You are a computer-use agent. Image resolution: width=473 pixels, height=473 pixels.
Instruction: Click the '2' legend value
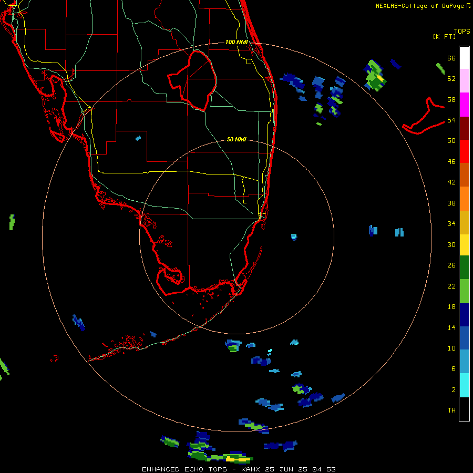[x=454, y=390]
